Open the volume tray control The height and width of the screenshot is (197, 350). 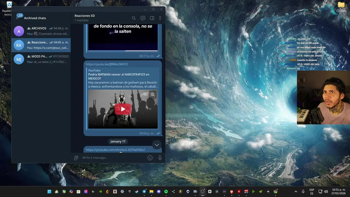point(326,192)
